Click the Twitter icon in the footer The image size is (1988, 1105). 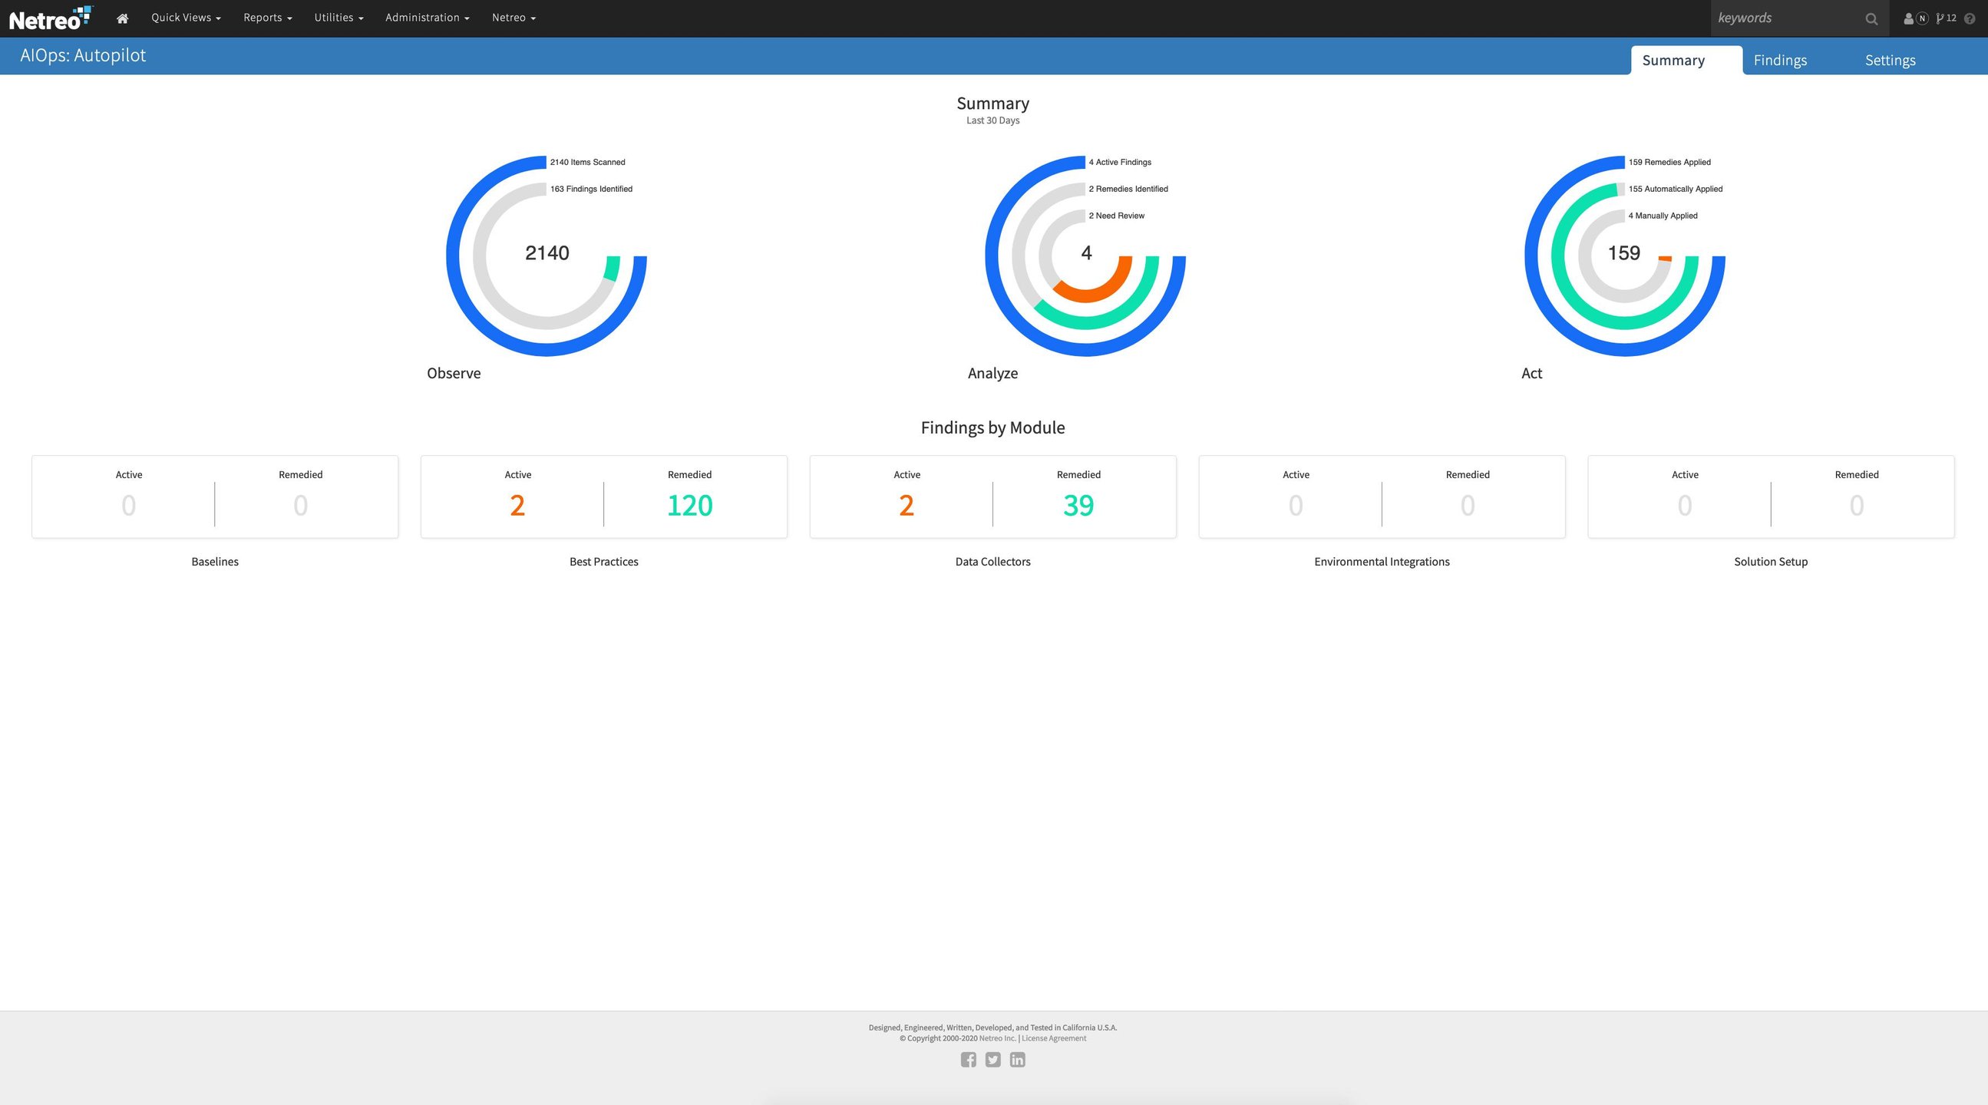point(993,1060)
